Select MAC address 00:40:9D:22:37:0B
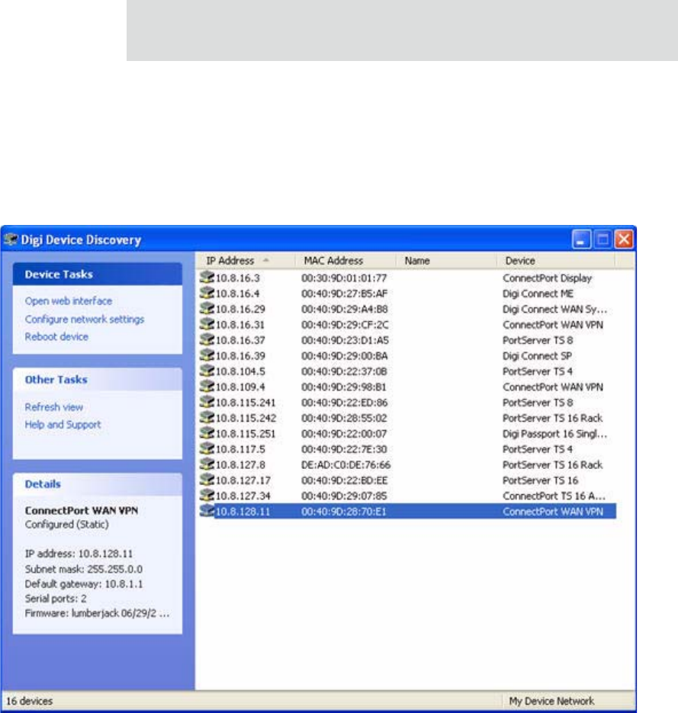Image resolution: width=678 pixels, height=713 pixels. coord(344,371)
